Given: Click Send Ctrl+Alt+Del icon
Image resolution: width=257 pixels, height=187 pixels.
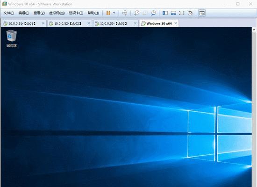Looking at the screenshot, I should (125, 13).
